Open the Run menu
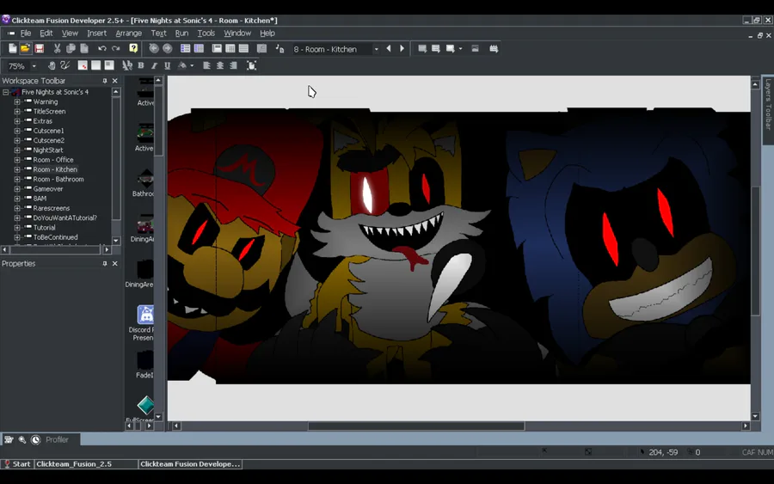 tap(181, 33)
